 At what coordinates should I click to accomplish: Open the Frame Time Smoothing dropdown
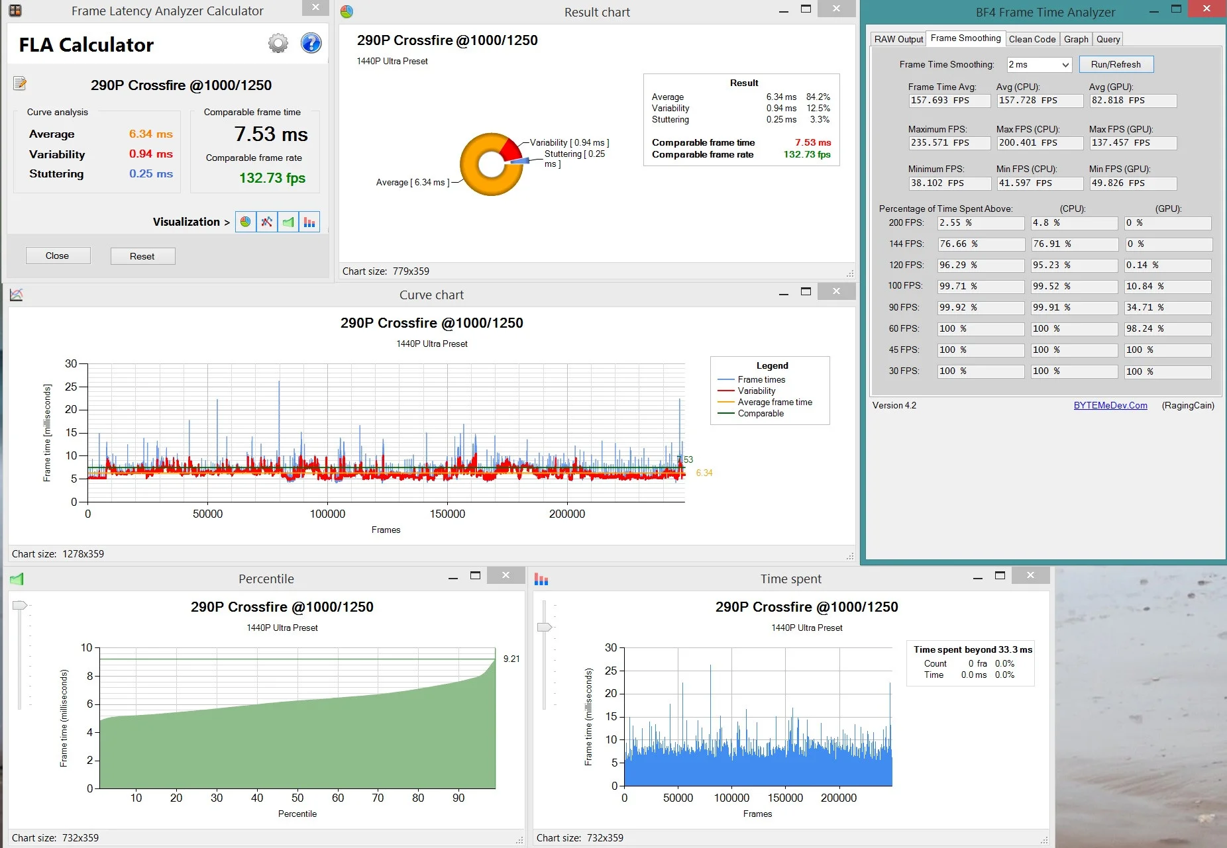pos(1039,64)
